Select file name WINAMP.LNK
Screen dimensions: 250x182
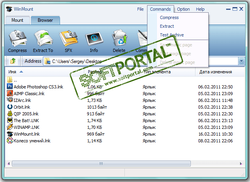click(27, 127)
